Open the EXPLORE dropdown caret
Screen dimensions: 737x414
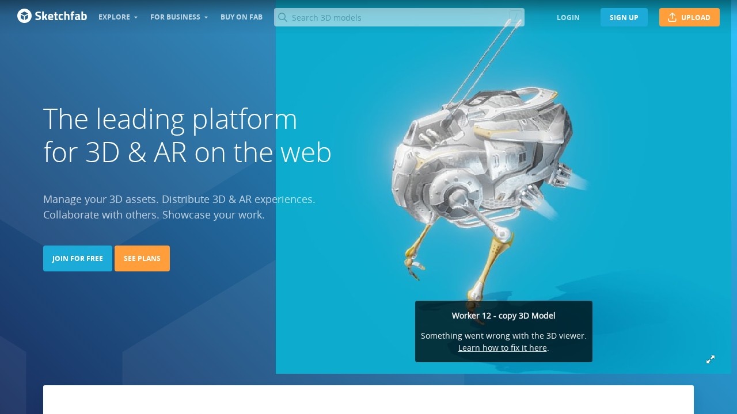click(x=136, y=18)
